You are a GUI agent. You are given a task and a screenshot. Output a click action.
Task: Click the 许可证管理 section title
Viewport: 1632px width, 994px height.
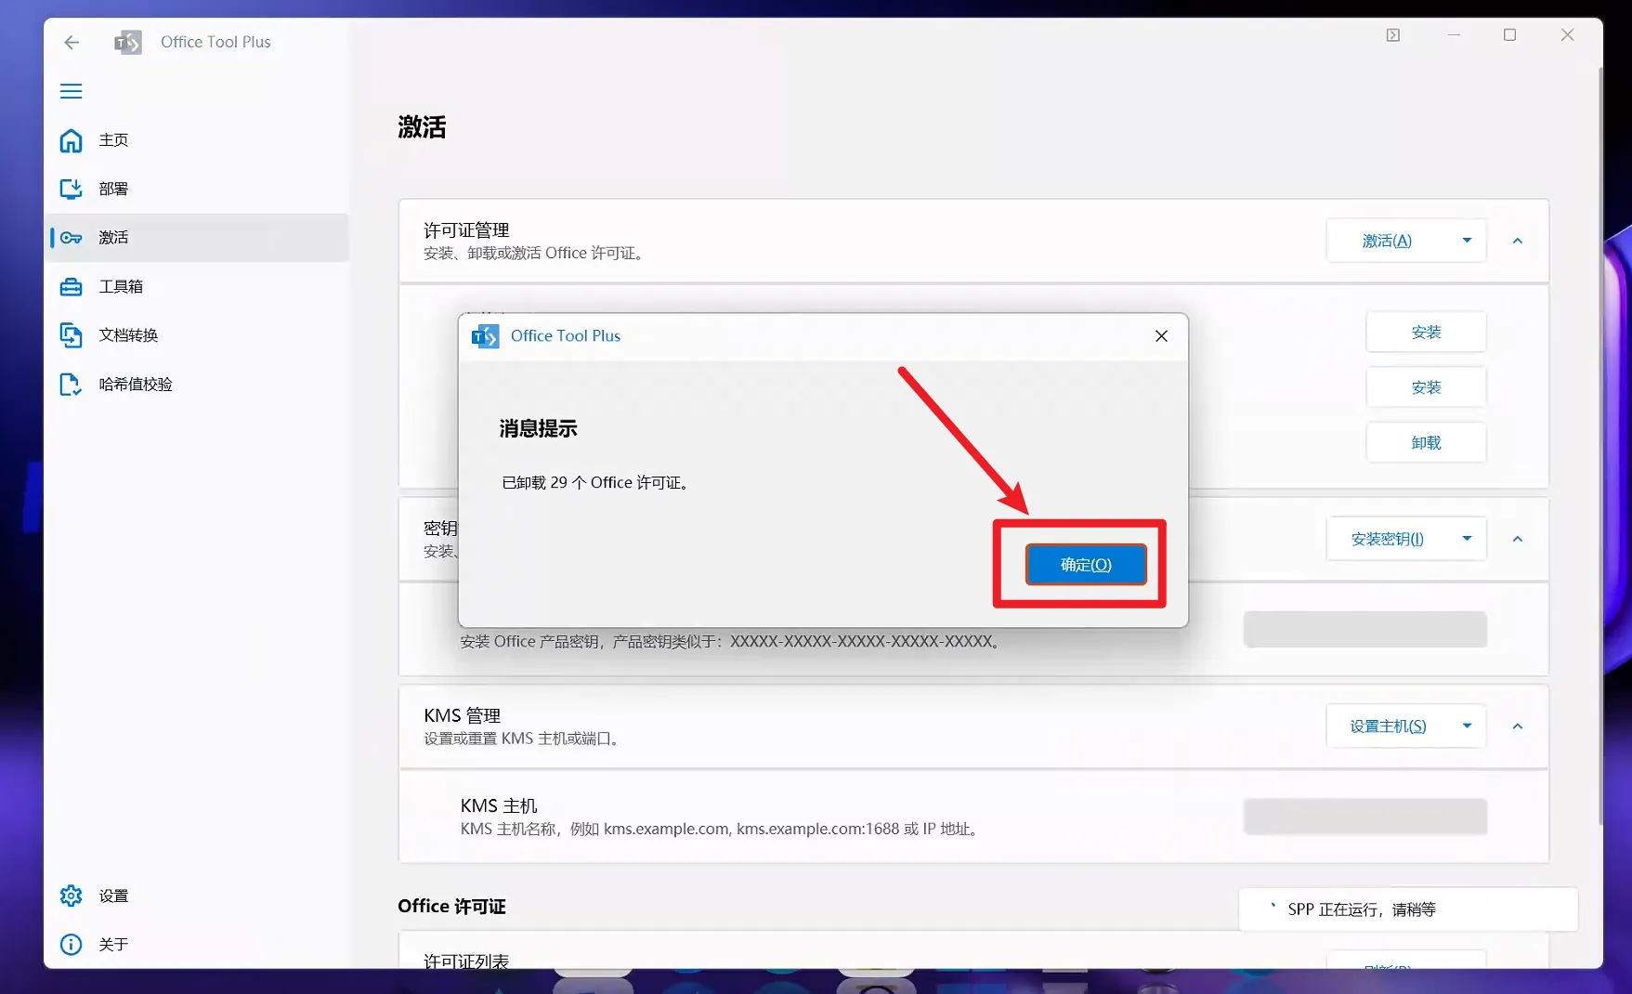(466, 229)
